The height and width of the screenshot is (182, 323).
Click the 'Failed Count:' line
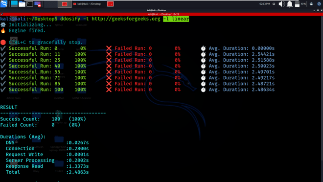coord(40,125)
